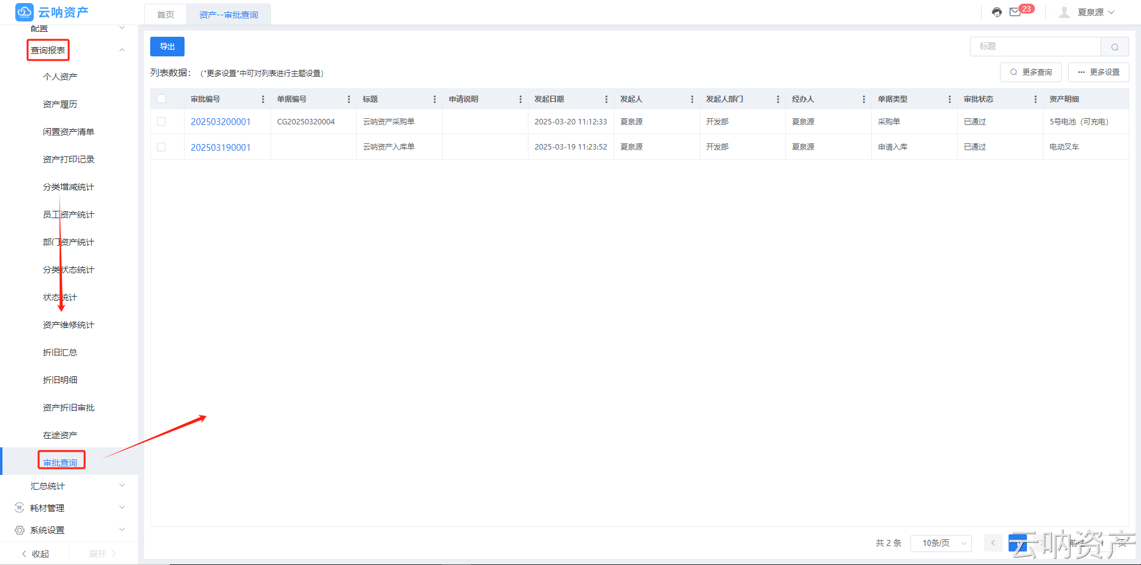The width and height of the screenshot is (1141, 565).
Task: Toggle the select-all checkbox in table header
Action: click(x=161, y=99)
